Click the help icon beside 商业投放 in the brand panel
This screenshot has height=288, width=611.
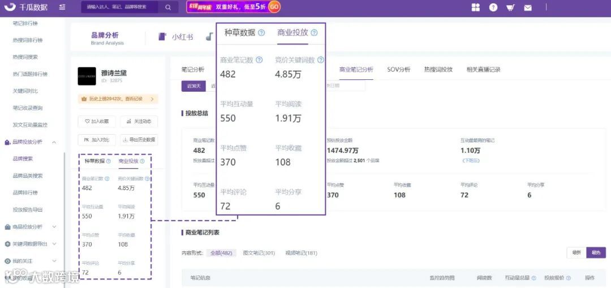(x=142, y=161)
